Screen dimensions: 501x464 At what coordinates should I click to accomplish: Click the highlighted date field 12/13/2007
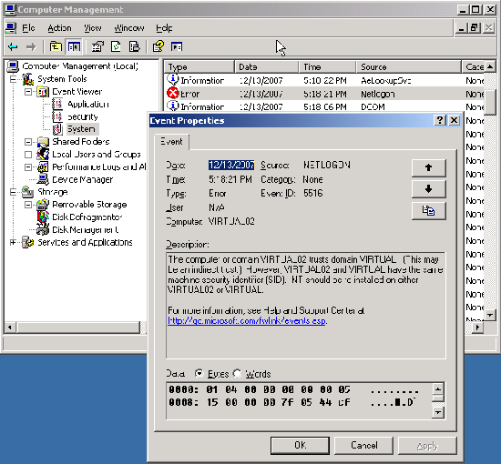click(231, 165)
